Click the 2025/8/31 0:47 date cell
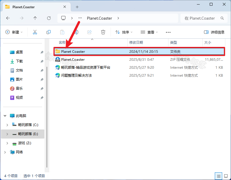The image size is (231, 180). point(141,60)
